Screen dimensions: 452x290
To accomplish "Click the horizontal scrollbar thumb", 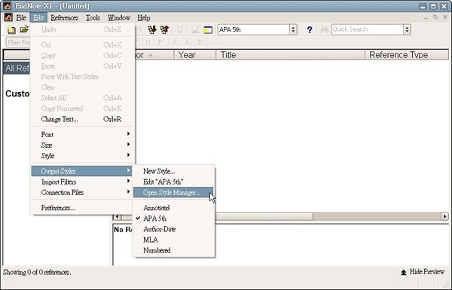I will click(264, 216).
